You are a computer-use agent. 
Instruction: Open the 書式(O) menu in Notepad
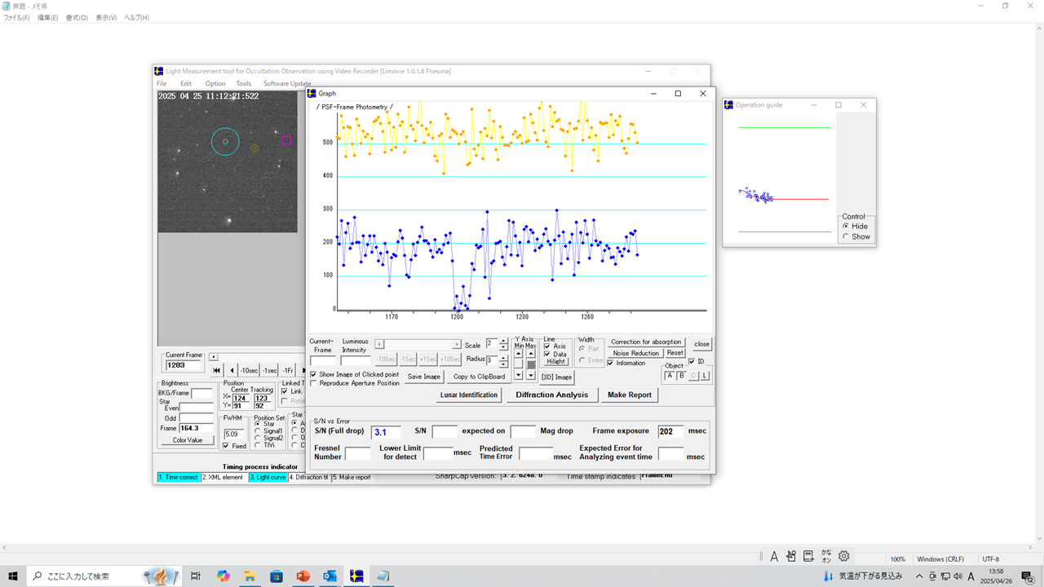77,17
